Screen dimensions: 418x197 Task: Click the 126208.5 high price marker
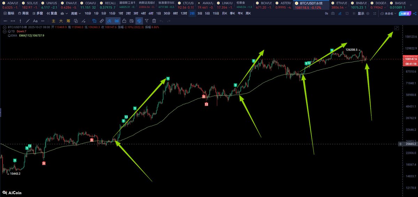pos(353,50)
